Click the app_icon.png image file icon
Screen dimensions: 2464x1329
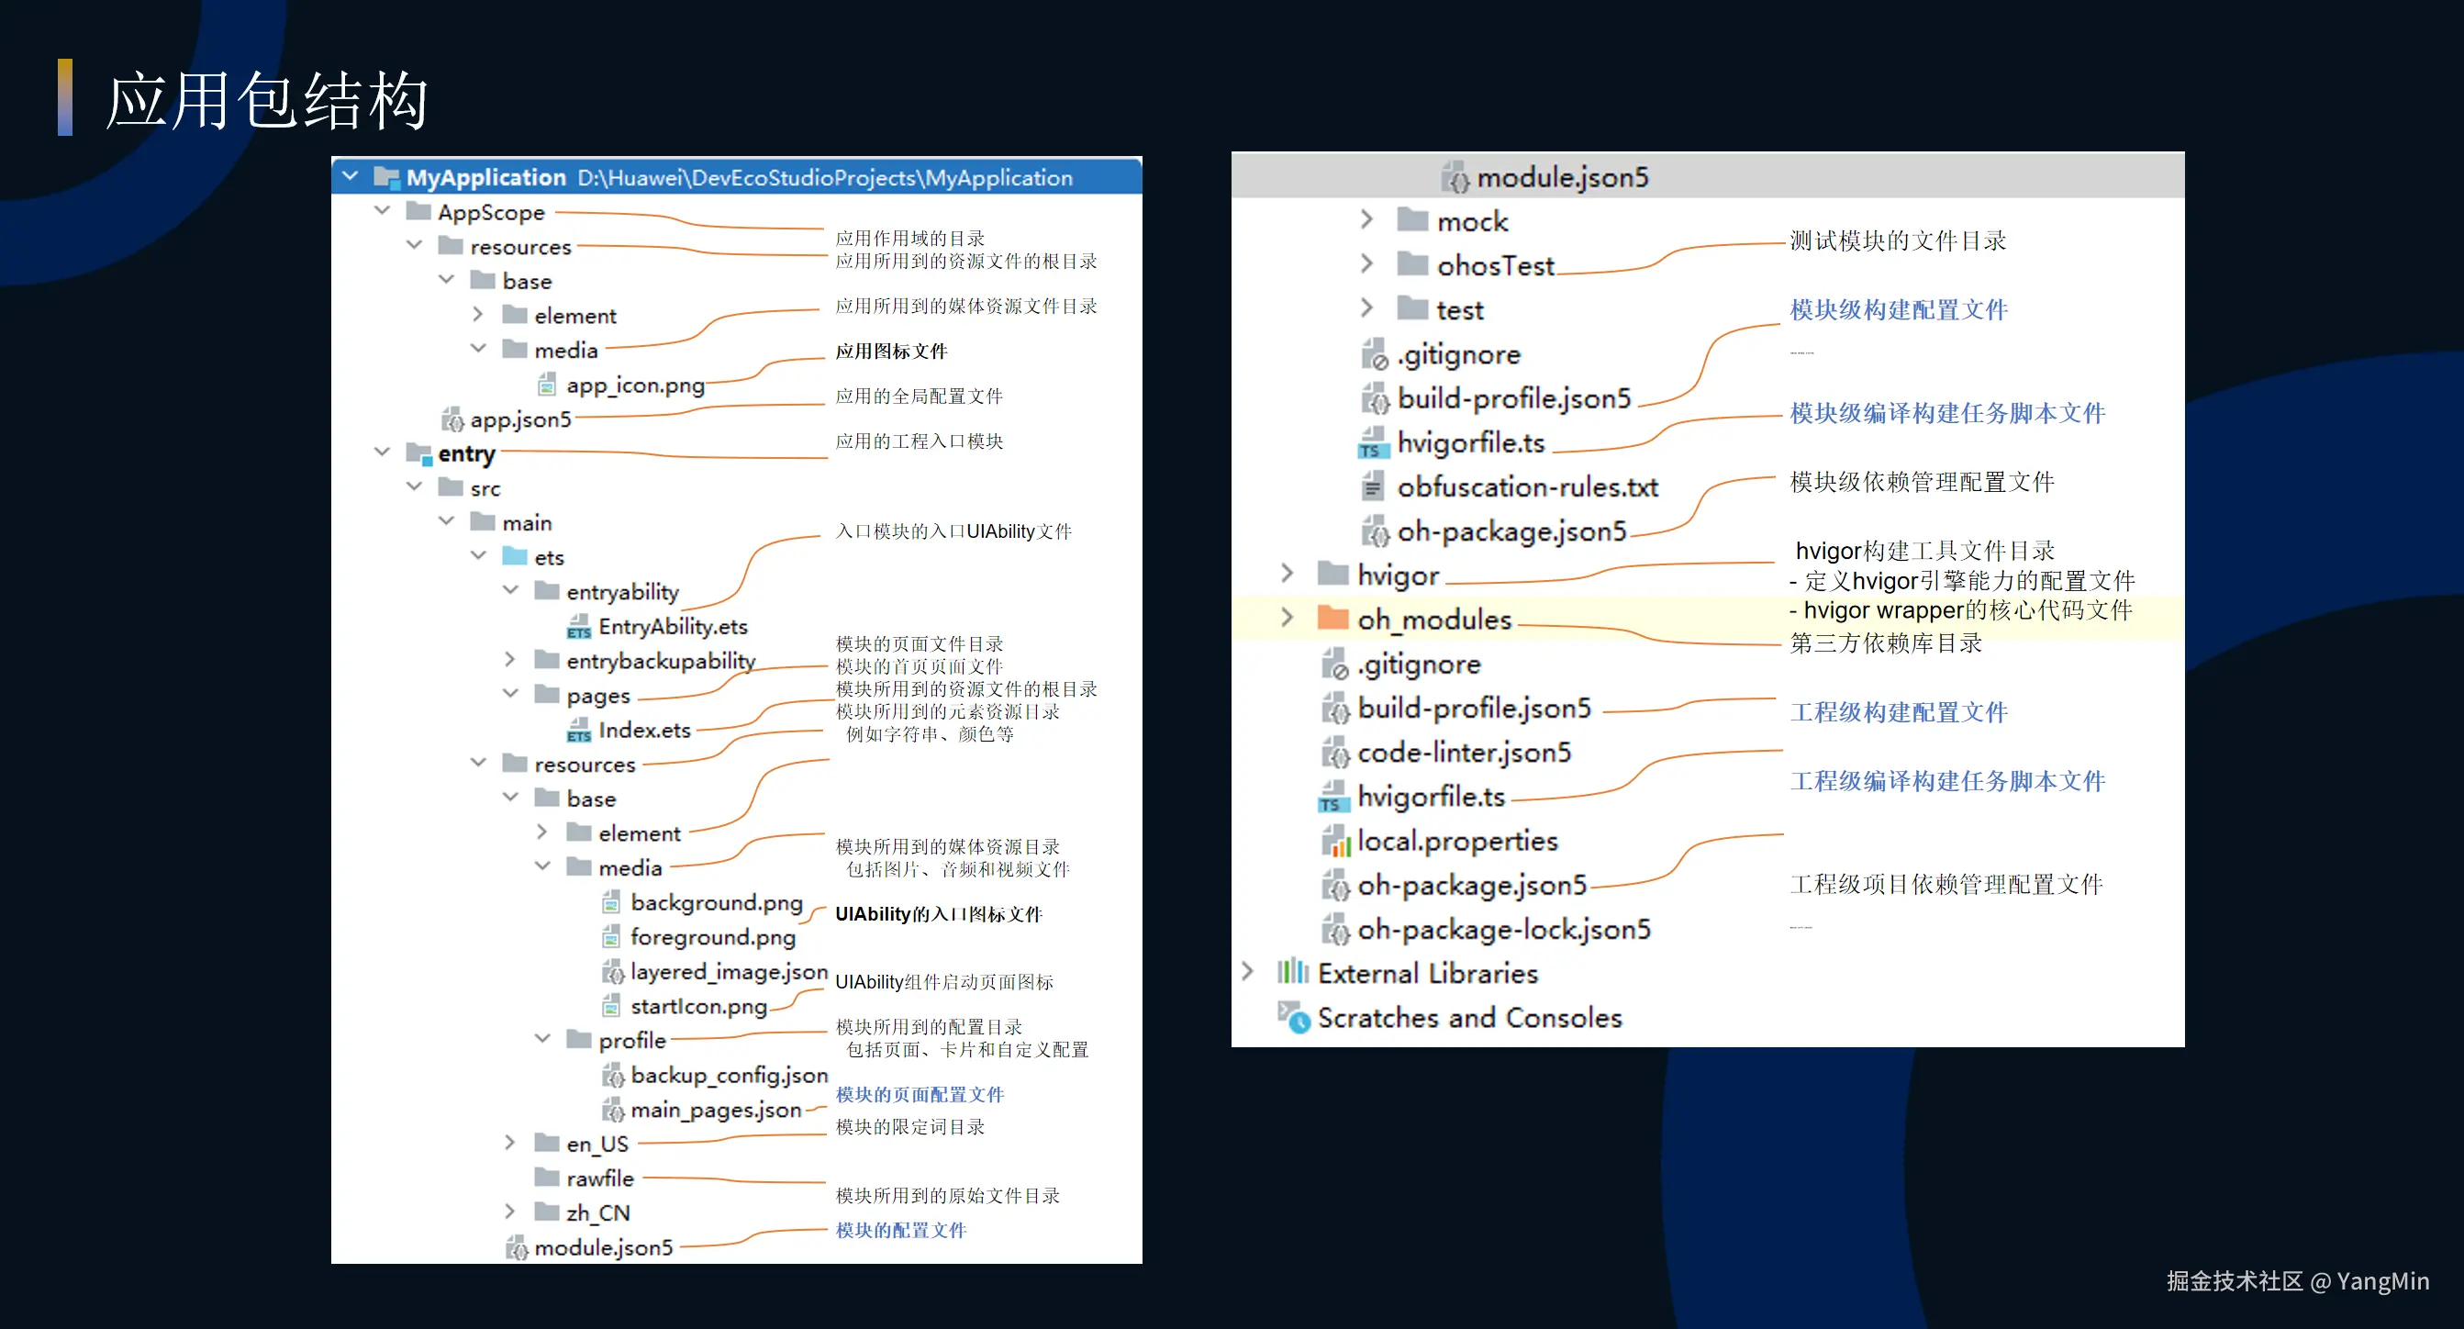click(546, 385)
